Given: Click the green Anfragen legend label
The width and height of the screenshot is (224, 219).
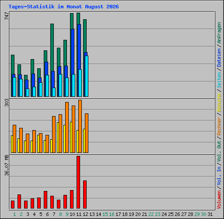Looking at the screenshot, I should click(x=219, y=33).
